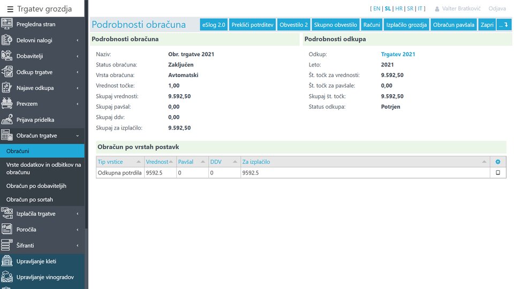Click the Prevzem sidebar icon
This screenshot has width=514, height=289.
[7, 104]
